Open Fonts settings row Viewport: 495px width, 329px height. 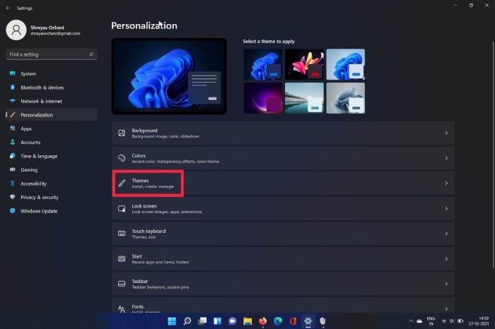click(283, 306)
